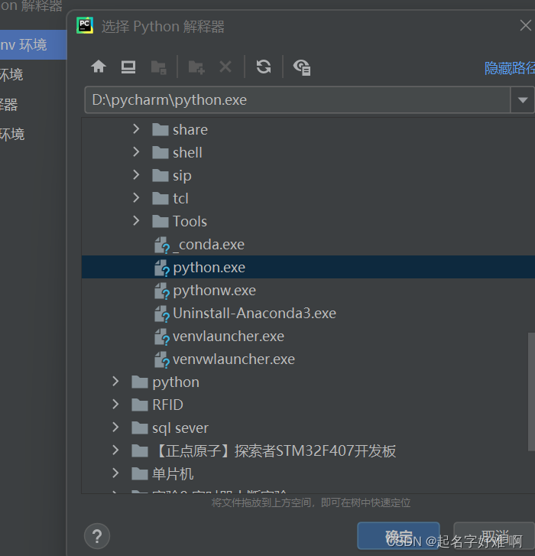This screenshot has width=535, height=556.
Task: Click the folder icon beside Tools
Action: pos(160,222)
